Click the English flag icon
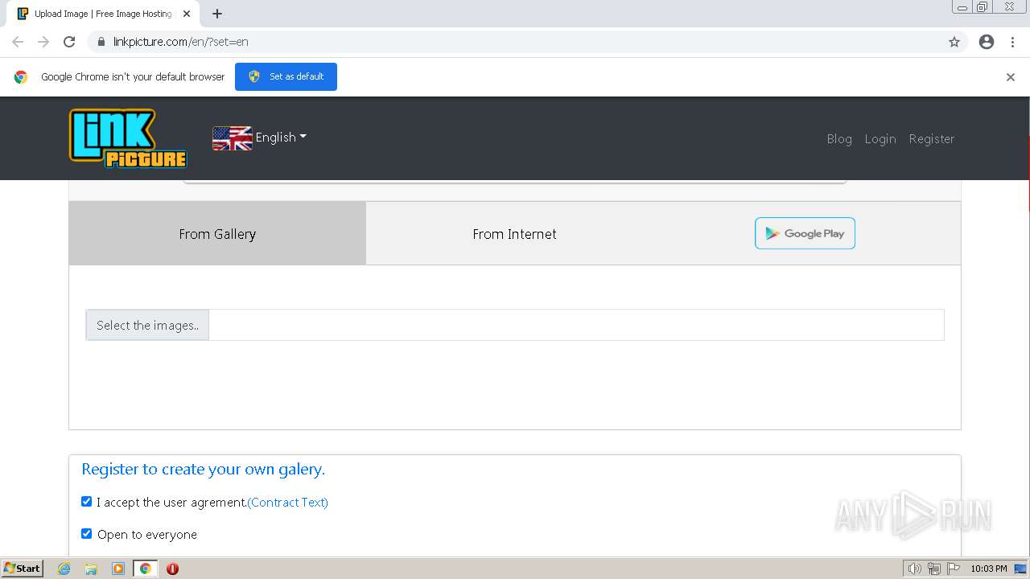This screenshot has width=1030, height=579. [232, 138]
